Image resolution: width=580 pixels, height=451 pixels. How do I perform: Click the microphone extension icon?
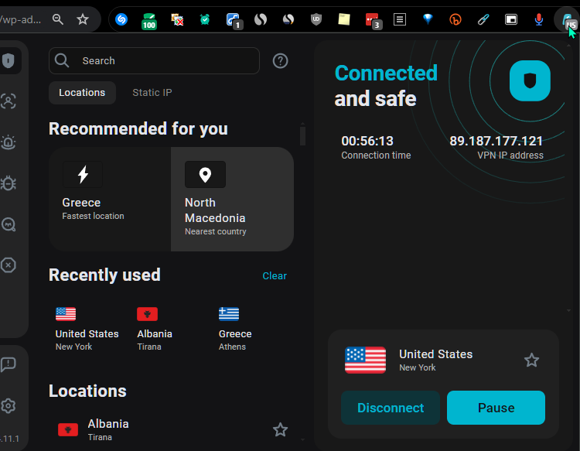tap(539, 19)
